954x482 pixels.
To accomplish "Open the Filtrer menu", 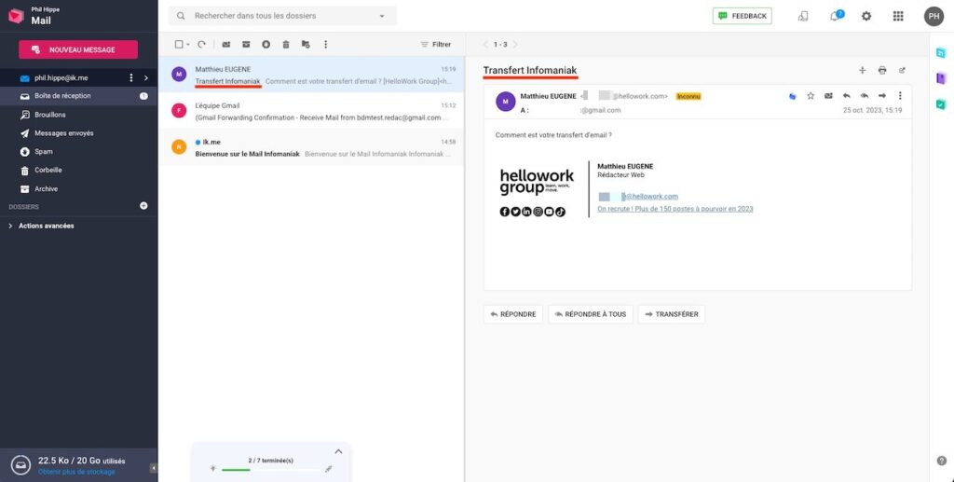I will coord(436,45).
